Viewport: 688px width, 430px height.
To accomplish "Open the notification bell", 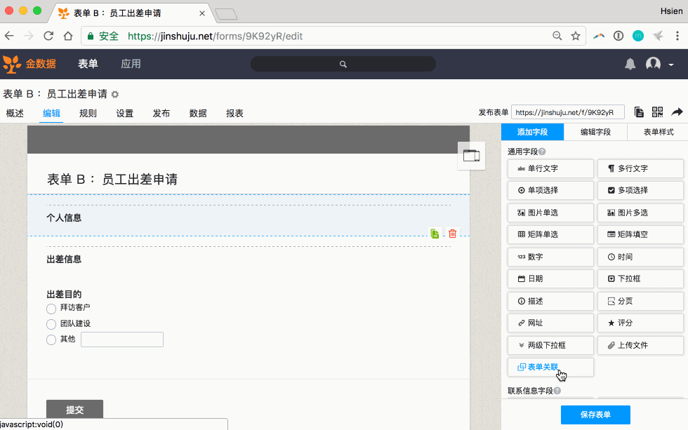I will click(630, 64).
